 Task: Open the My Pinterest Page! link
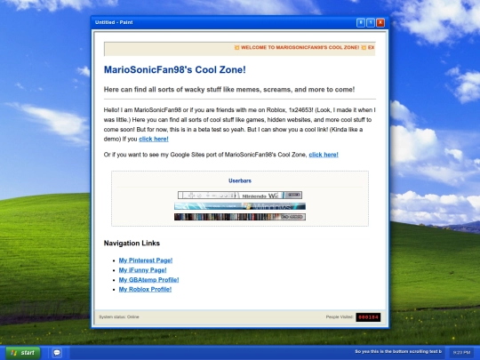(146, 260)
